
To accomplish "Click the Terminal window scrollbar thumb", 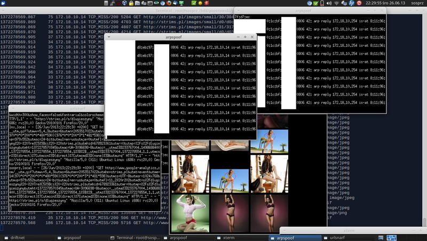I will (424, 222).
